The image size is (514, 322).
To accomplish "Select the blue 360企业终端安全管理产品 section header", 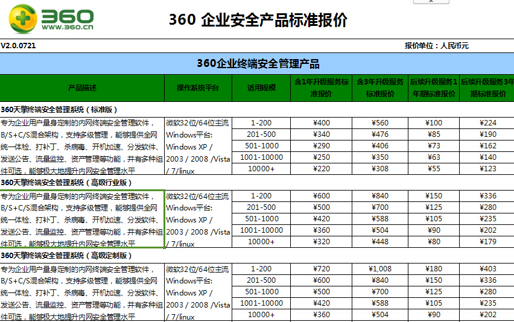I will click(x=258, y=63).
